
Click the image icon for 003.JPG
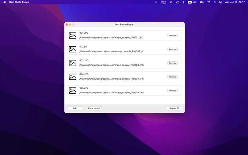tap(73, 63)
